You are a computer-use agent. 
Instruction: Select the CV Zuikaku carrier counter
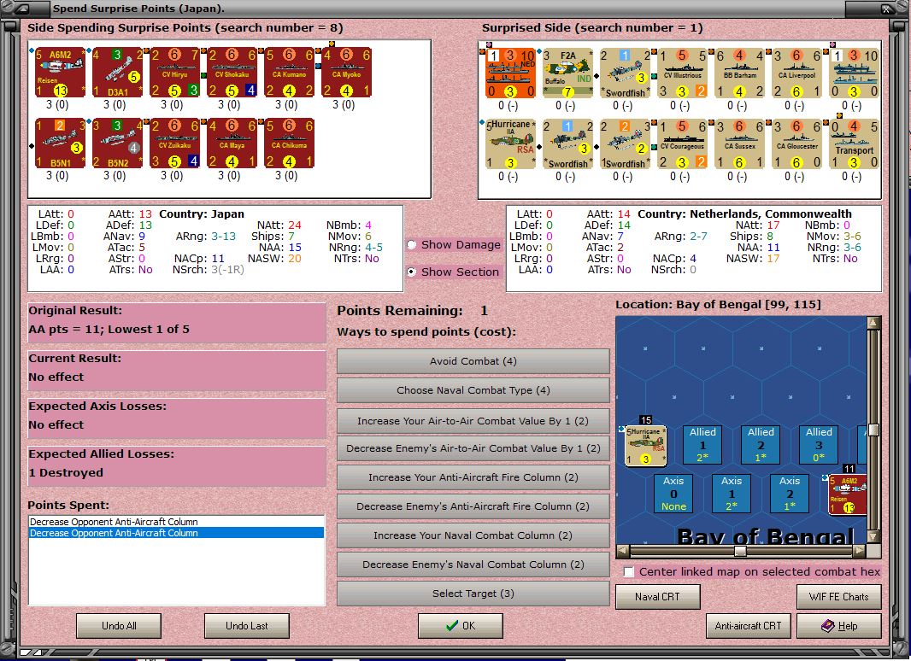pos(175,143)
